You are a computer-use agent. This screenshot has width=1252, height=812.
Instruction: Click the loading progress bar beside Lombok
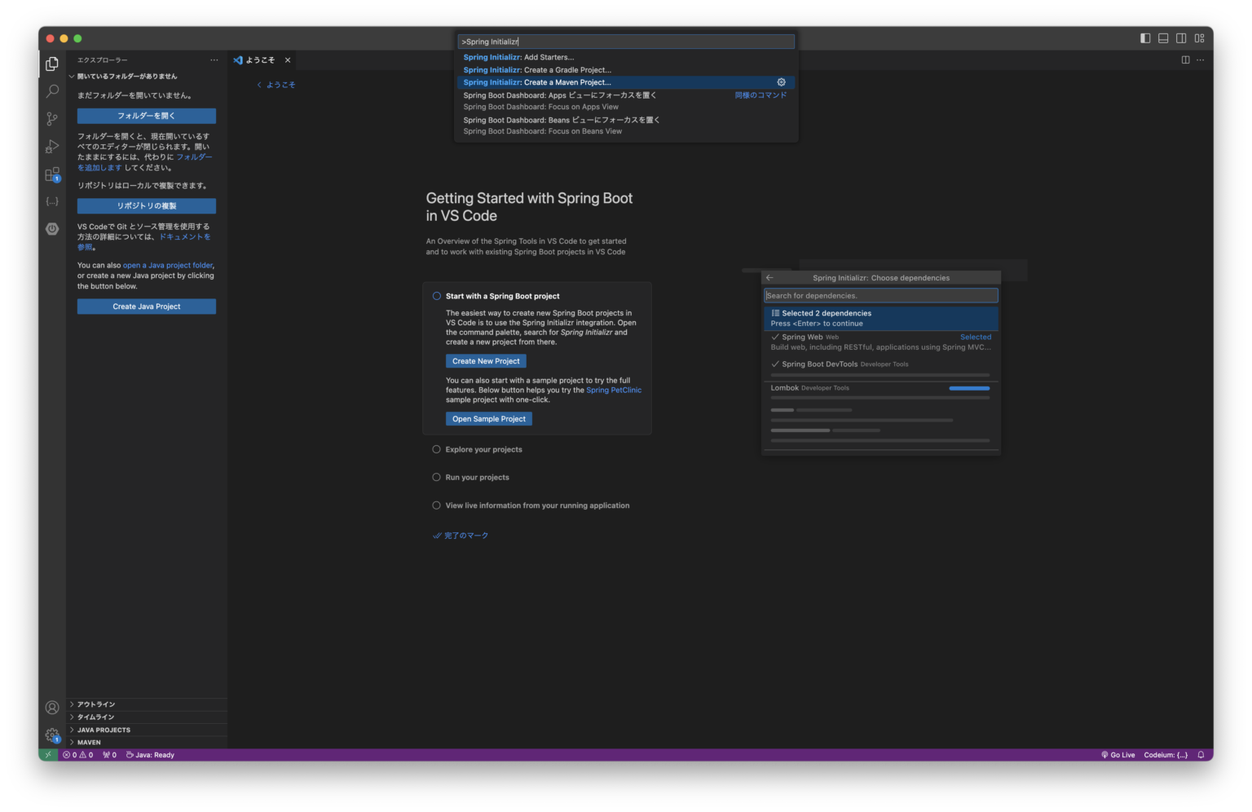click(968, 389)
